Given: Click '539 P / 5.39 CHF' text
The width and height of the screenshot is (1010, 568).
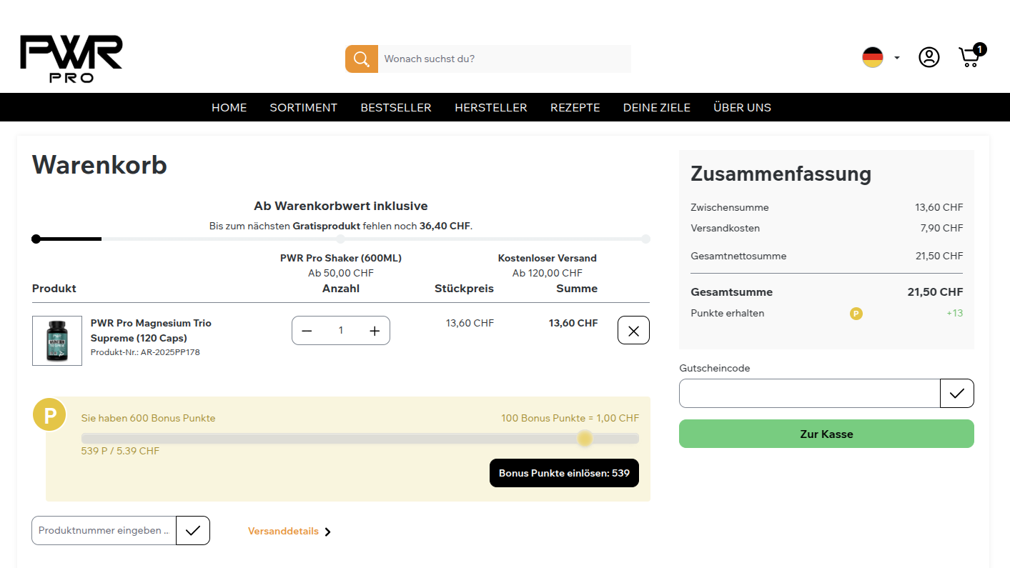Looking at the screenshot, I should pos(120,451).
